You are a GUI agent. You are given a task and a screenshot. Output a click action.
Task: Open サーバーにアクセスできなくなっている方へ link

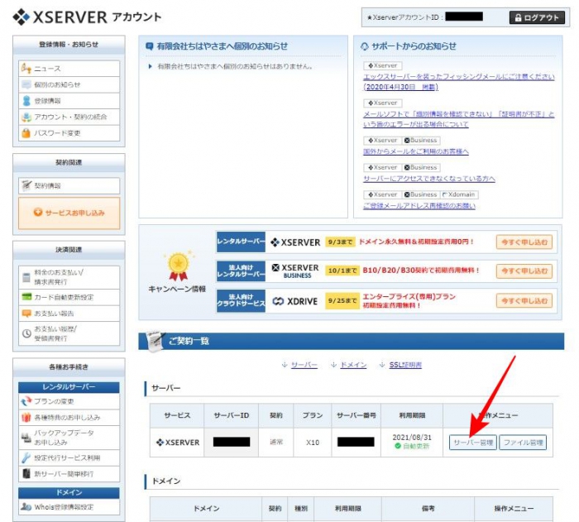[x=429, y=179]
